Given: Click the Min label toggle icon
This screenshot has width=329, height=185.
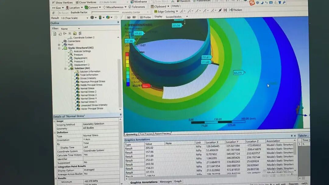Looking at the screenshot, I should tap(134, 17).
